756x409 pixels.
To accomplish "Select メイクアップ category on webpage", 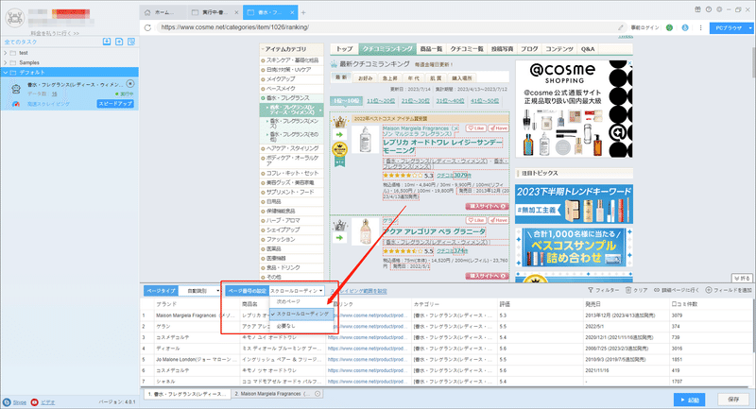I will pos(281,79).
